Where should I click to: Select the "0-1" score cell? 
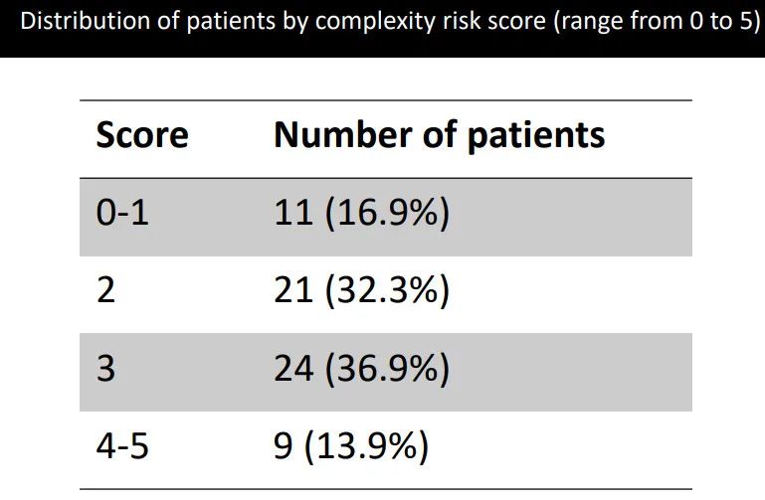[122, 214]
